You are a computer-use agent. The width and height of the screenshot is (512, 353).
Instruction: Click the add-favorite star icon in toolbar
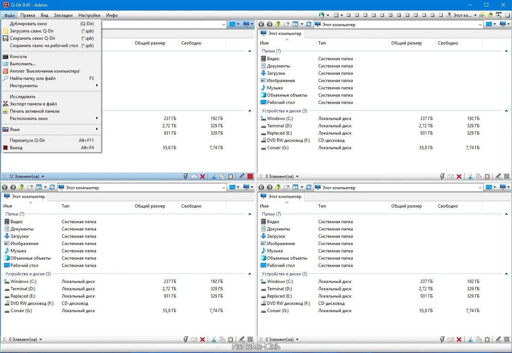coord(490,15)
